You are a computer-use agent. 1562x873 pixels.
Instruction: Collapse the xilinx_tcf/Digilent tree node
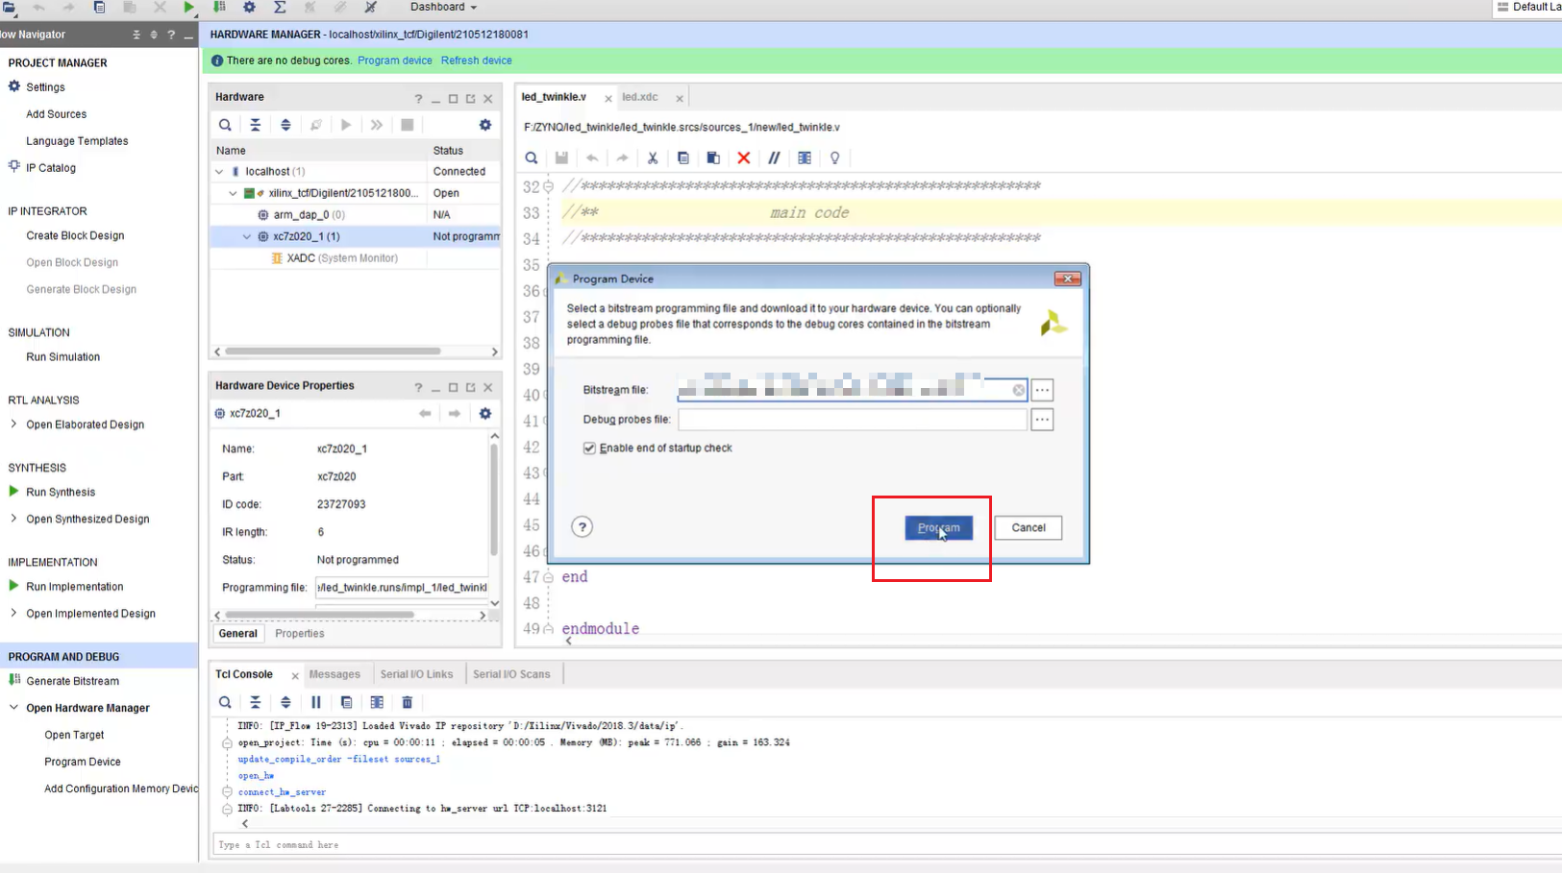(x=233, y=193)
